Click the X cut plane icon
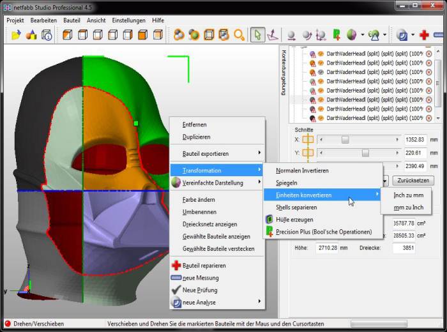This screenshot has width=447, height=332. (308, 139)
